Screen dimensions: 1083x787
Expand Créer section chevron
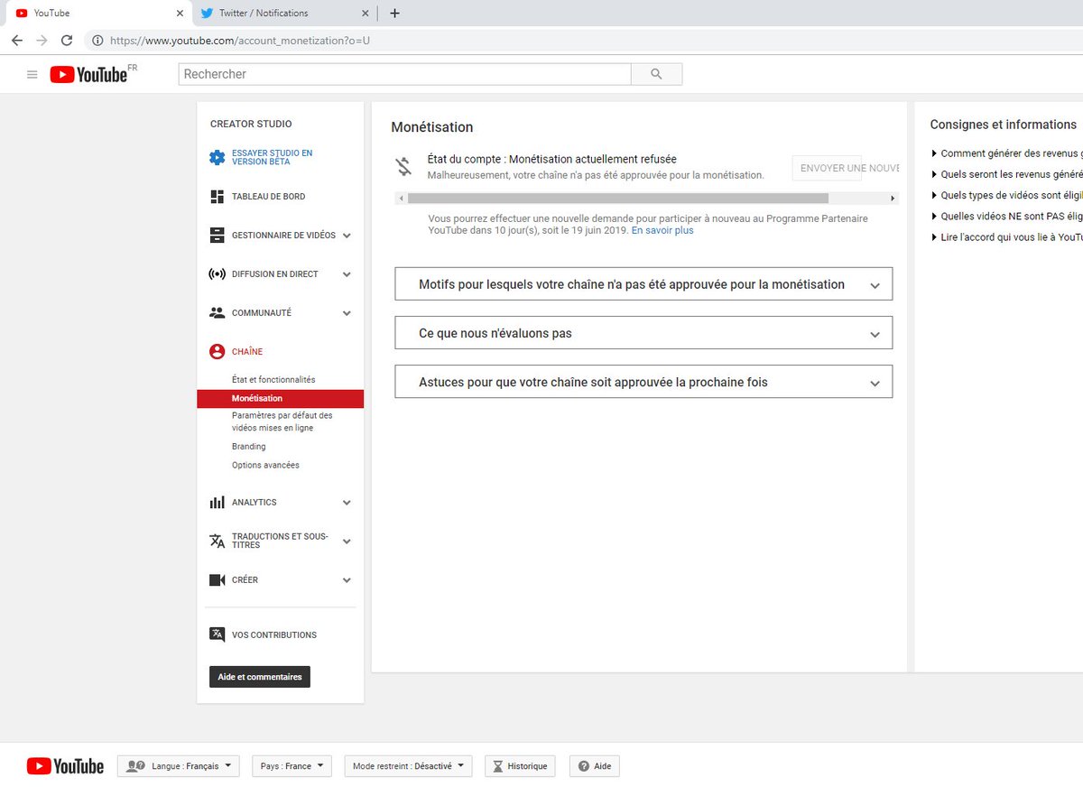click(347, 580)
